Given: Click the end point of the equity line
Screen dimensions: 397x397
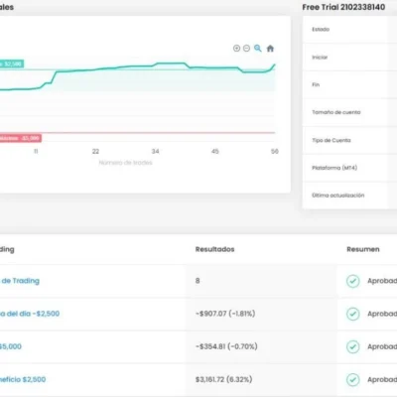Looking at the screenshot, I should pos(275,65).
